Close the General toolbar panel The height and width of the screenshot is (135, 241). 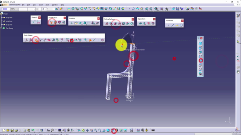point(40,18)
